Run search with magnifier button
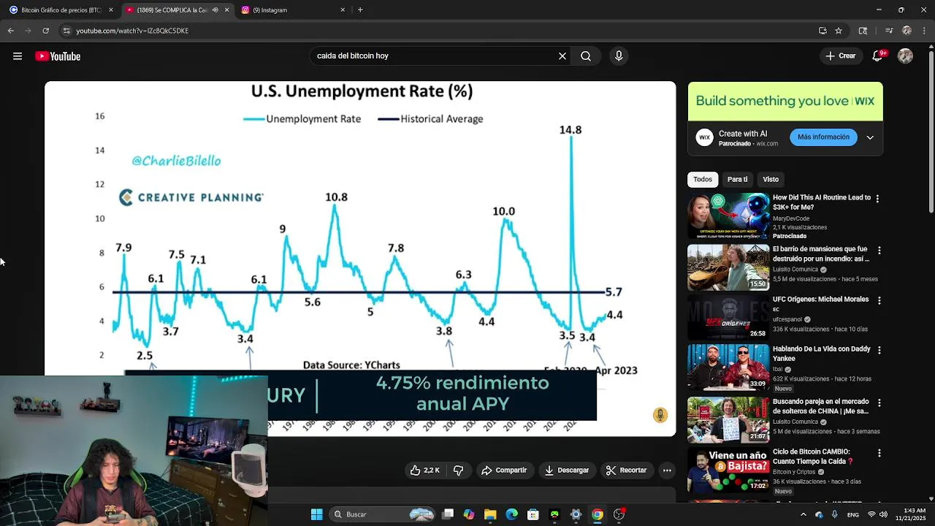935x526 pixels. click(x=586, y=56)
